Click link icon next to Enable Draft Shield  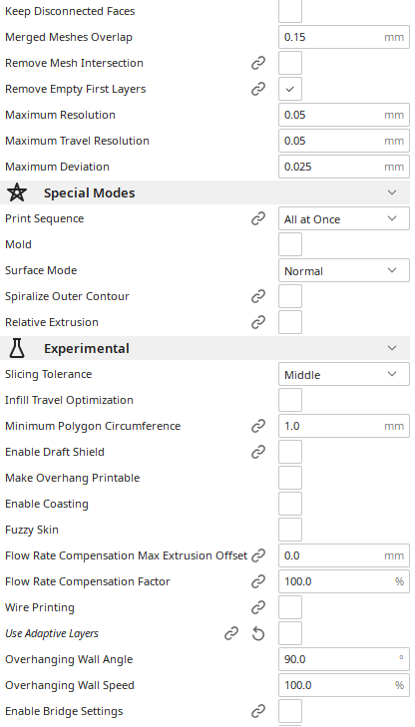tap(258, 452)
